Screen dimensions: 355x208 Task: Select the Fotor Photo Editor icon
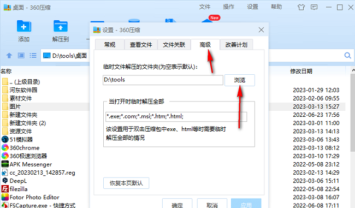click(5, 197)
